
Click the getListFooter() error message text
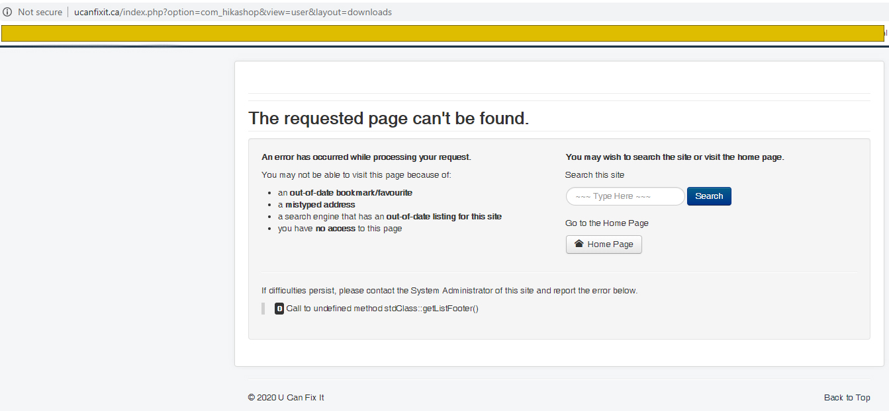[x=382, y=309]
